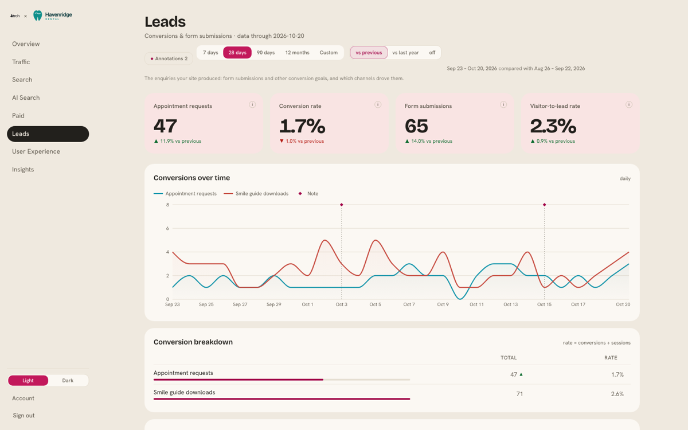
Task: Select Leads in sidebar
Action: pyautogui.click(x=48, y=134)
